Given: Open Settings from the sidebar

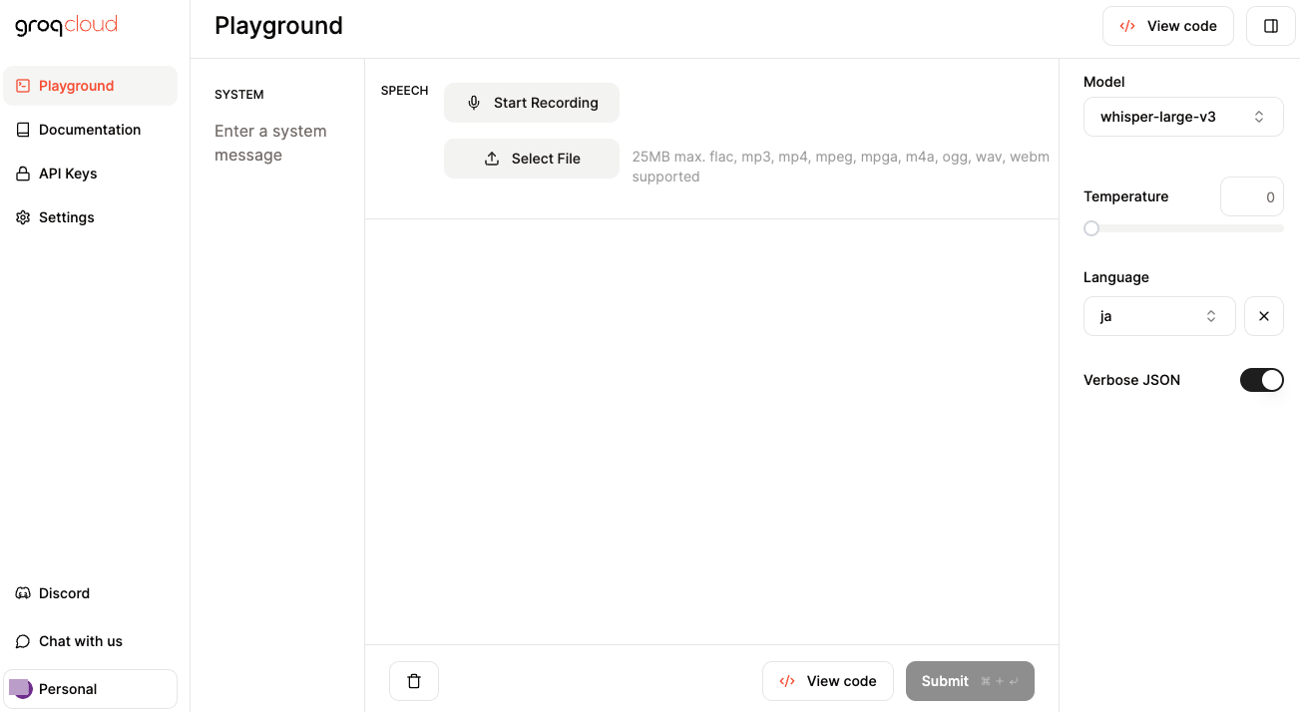Looking at the screenshot, I should (x=66, y=217).
